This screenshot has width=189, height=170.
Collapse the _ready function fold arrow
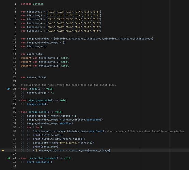[x=19, y=89]
